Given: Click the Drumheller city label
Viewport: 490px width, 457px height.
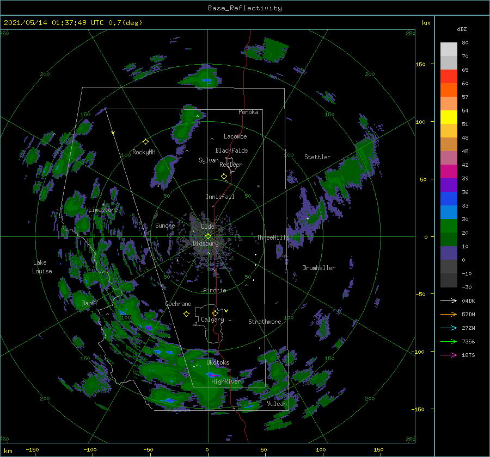Looking at the screenshot, I should [319, 268].
